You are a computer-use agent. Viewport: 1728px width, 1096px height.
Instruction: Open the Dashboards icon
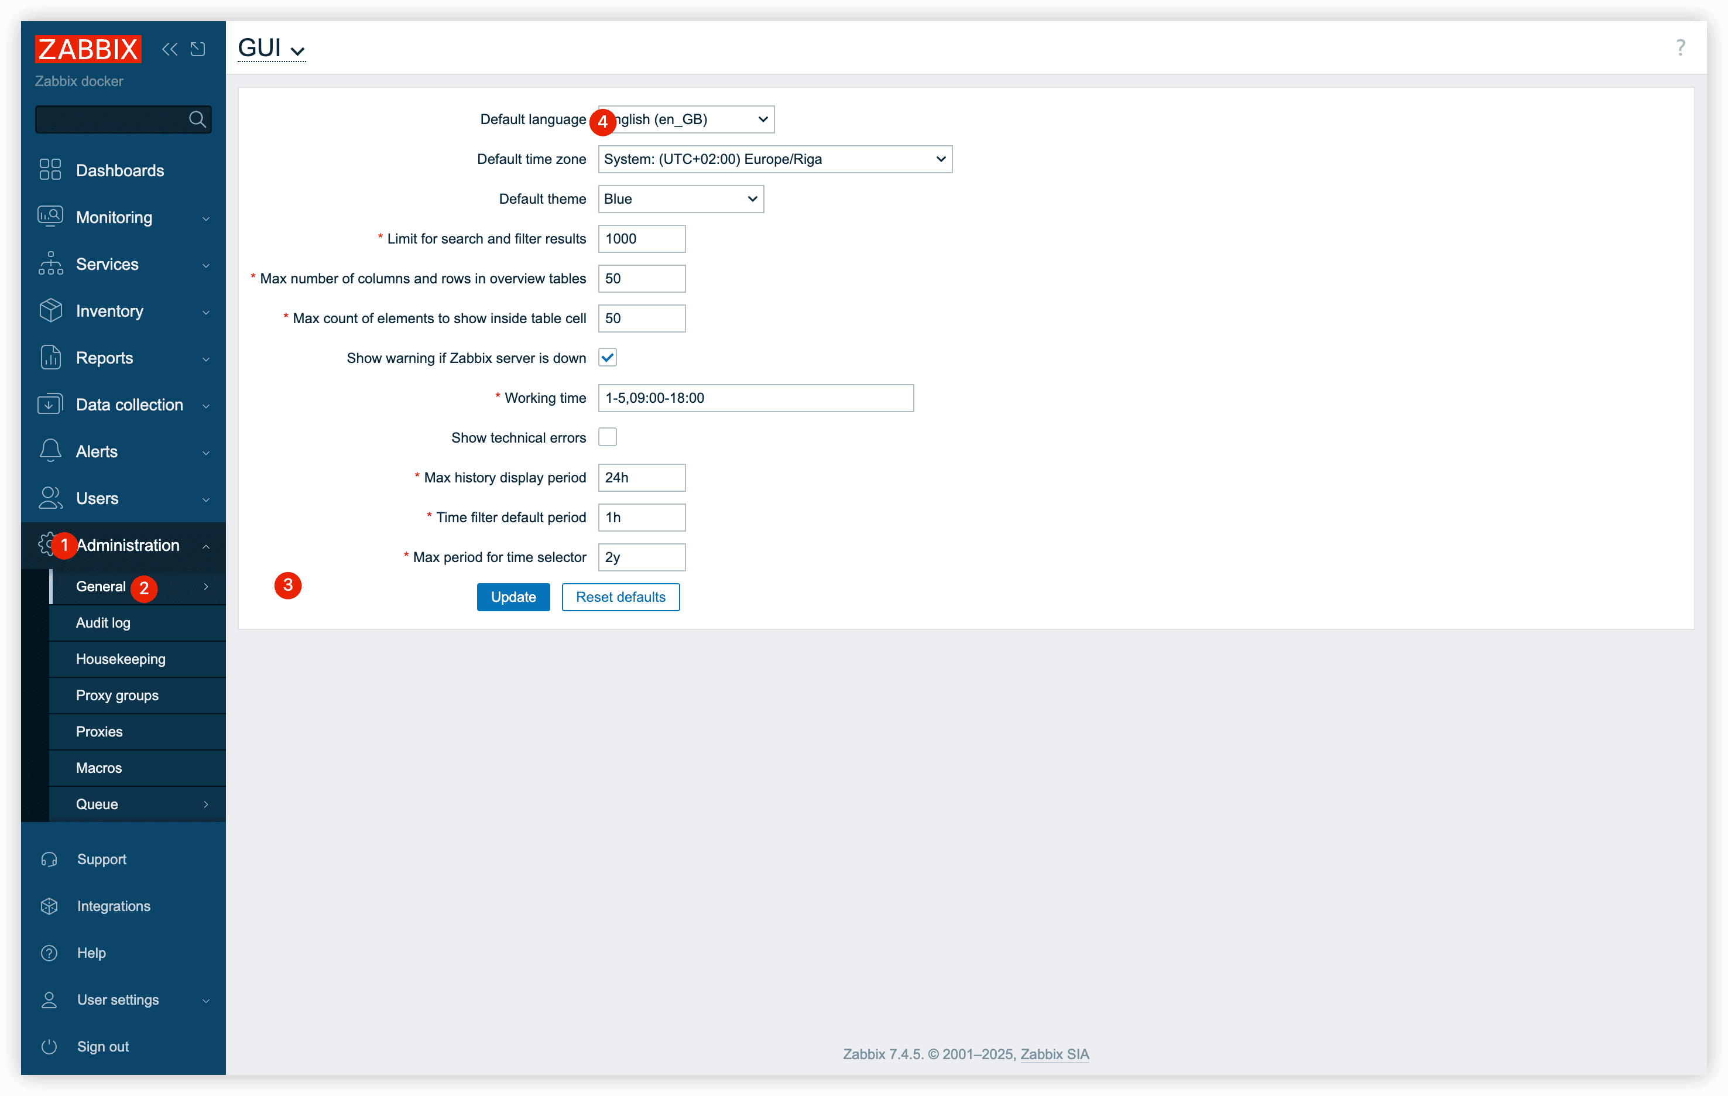click(x=50, y=170)
